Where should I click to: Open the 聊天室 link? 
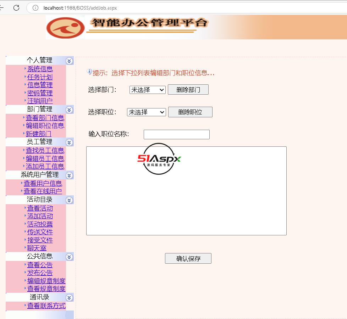pyautogui.click(x=37, y=248)
